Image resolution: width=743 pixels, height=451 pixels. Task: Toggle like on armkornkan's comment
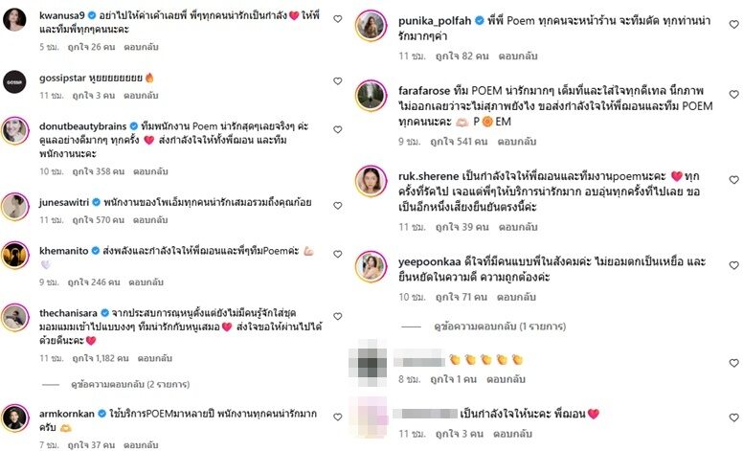coord(338,417)
